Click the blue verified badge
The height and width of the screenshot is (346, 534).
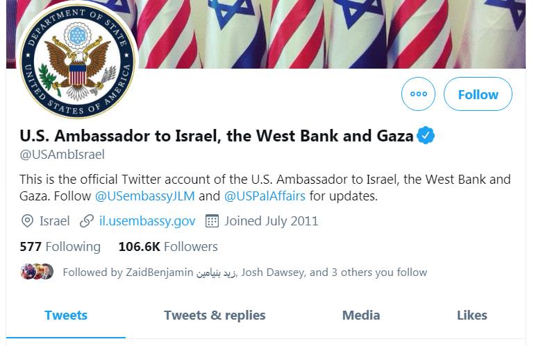(x=426, y=135)
